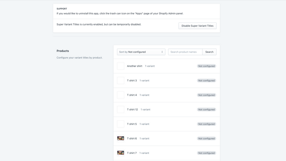Viewport: 286px width, 161px height.
Task: Click the blank thumbnail for Another shirt
Action: click(121, 66)
